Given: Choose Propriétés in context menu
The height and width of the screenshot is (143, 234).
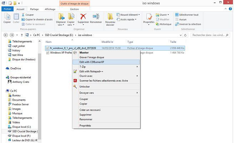Looking at the screenshot, I should coord(106,126).
